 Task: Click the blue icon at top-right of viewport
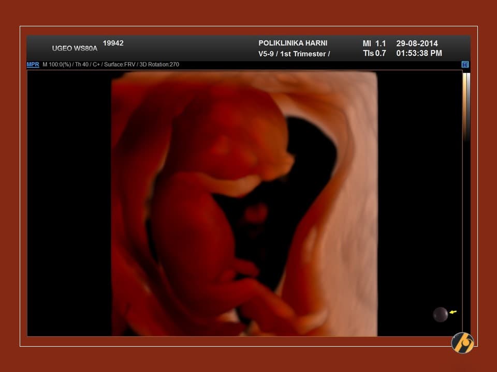point(465,65)
